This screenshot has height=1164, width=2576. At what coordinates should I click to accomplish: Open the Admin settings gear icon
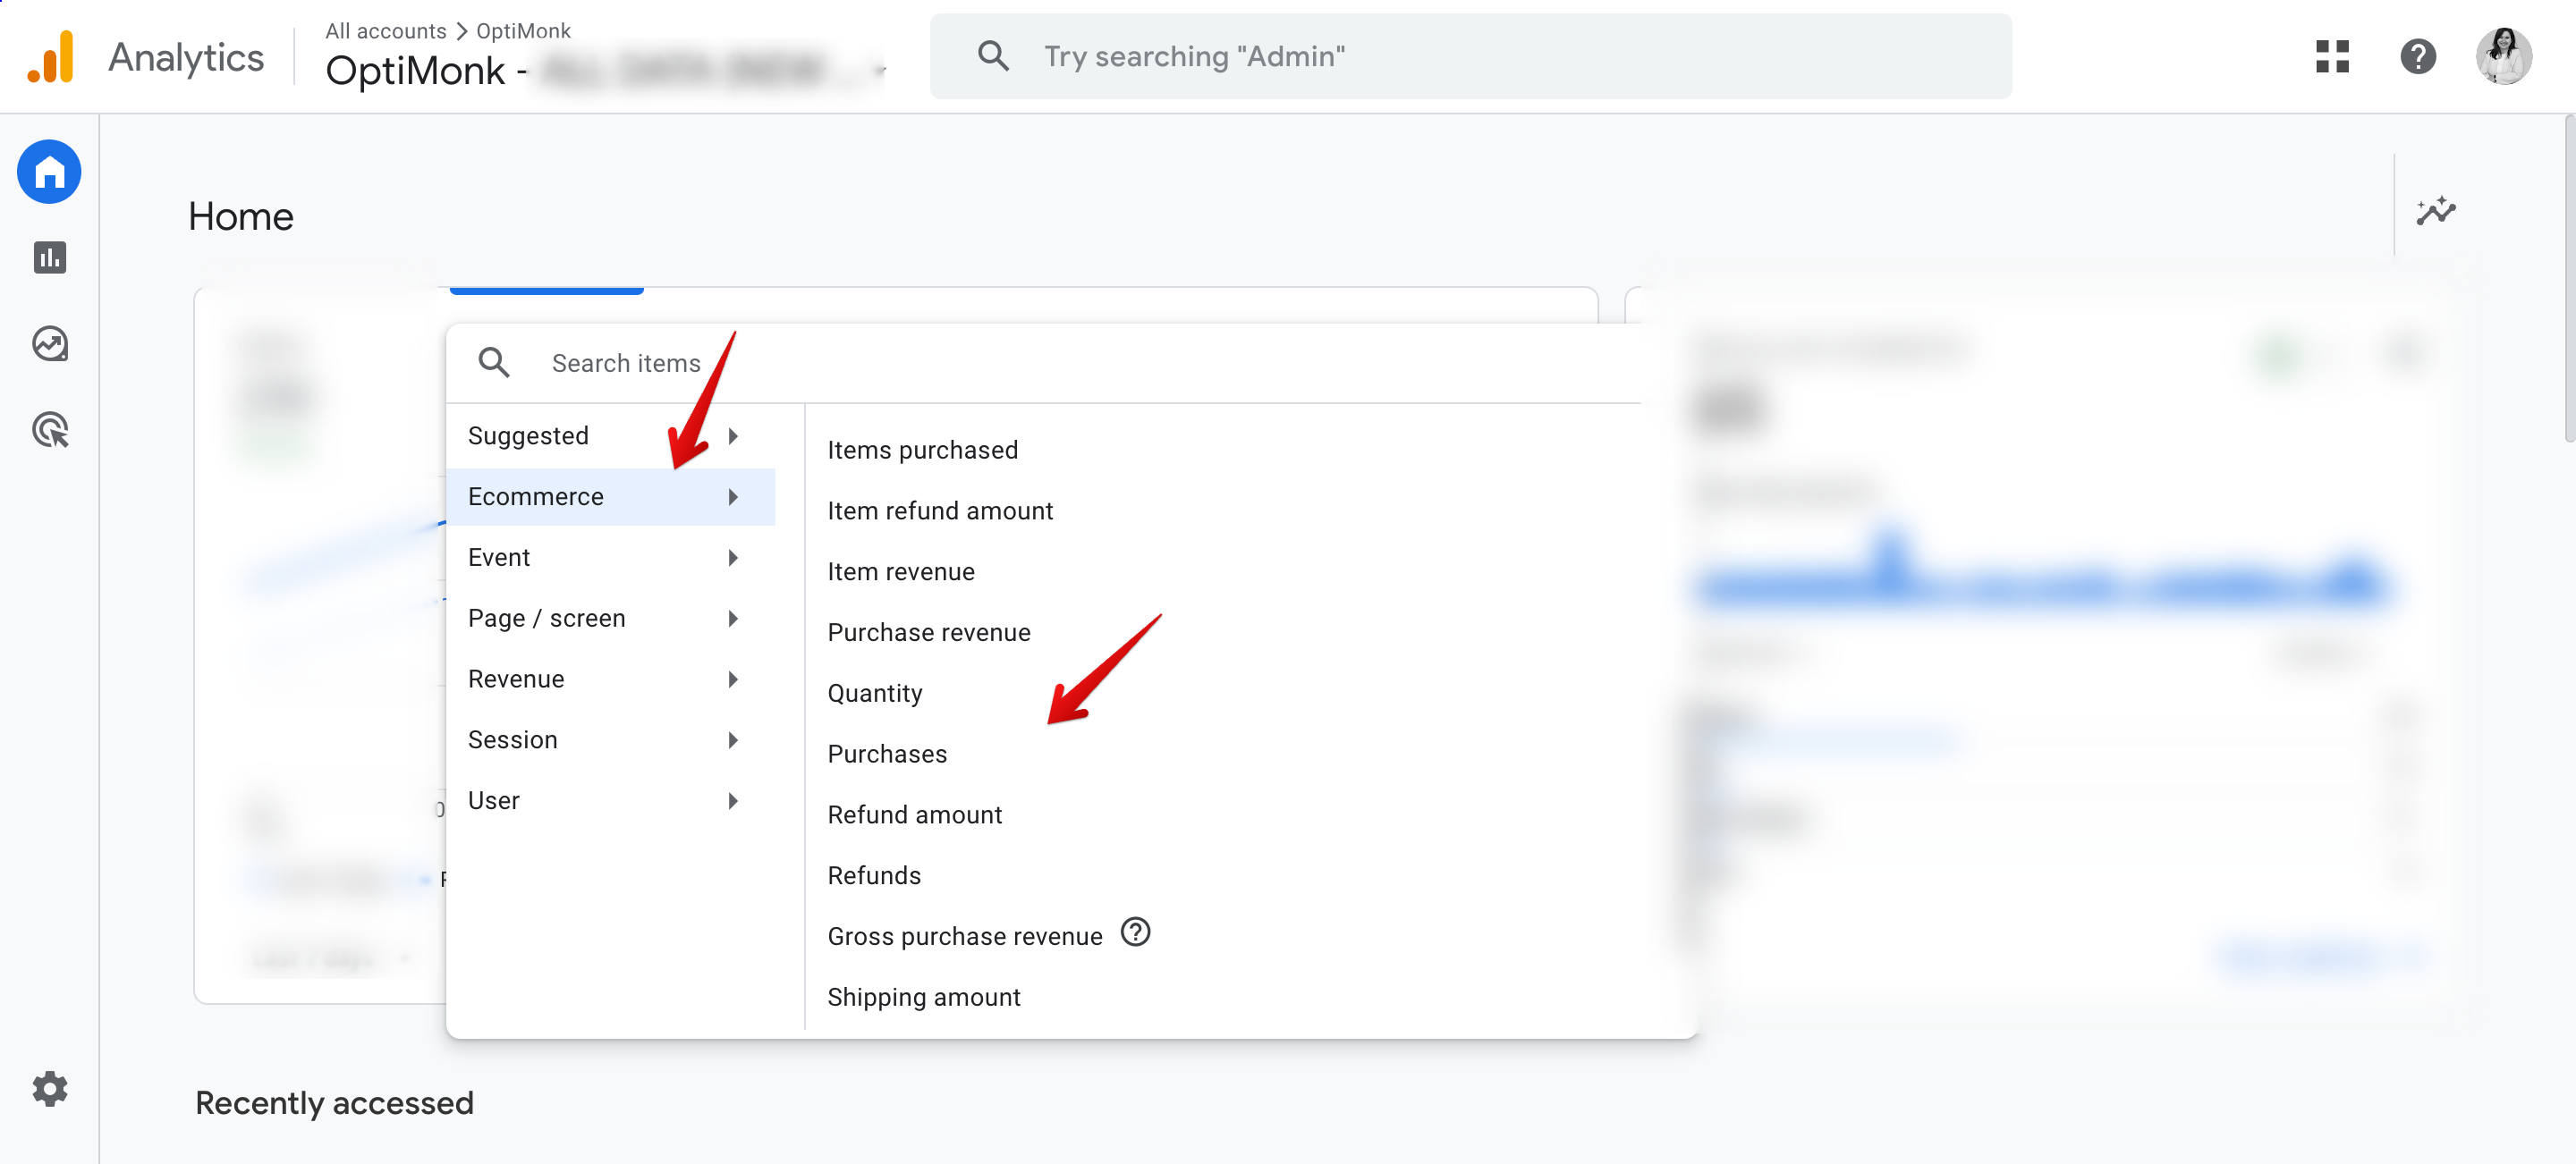point(48,1089)
